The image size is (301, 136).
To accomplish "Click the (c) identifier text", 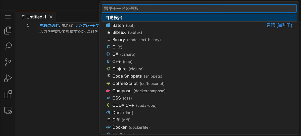I will click(x=120, y=47).
